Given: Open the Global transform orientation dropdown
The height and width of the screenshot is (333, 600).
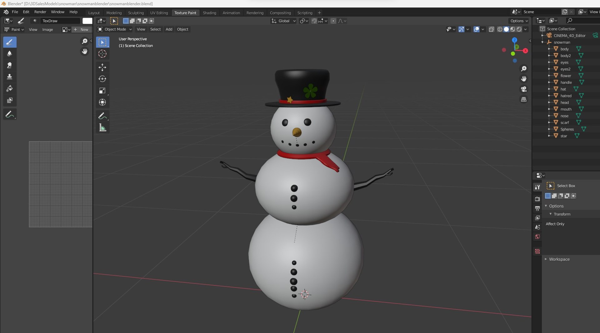Looking at the screenshot, I should 284,21.
